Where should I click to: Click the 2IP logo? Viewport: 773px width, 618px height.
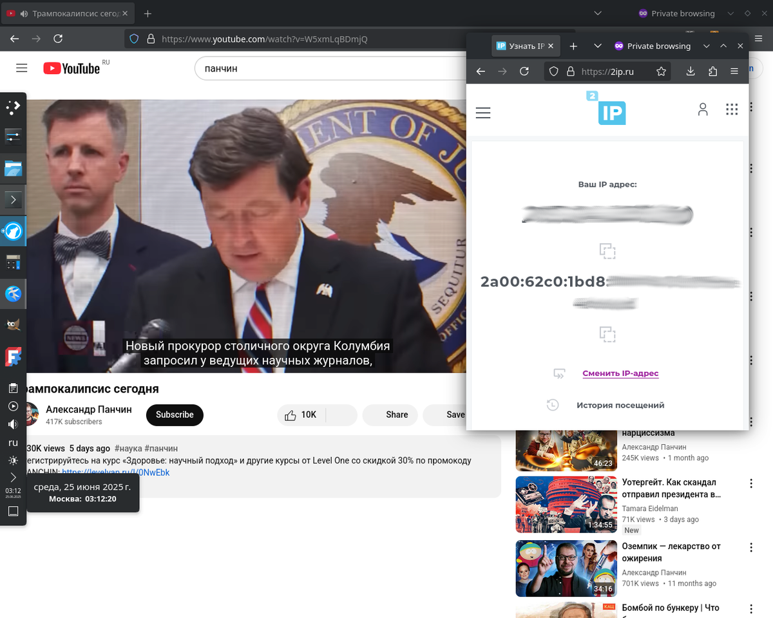606,108
